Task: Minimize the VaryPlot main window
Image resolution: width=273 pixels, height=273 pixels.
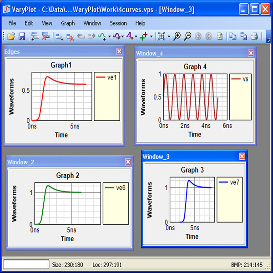Action: coord(244,10)
